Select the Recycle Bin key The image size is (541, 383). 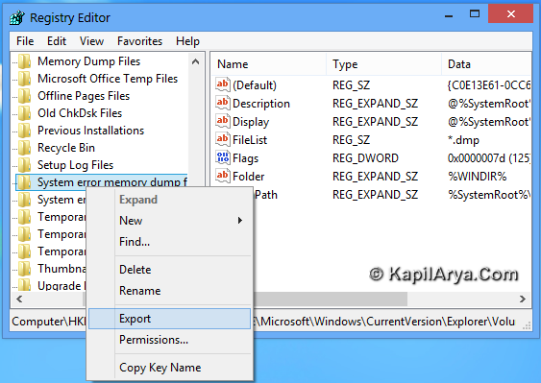tap(66, 148)
